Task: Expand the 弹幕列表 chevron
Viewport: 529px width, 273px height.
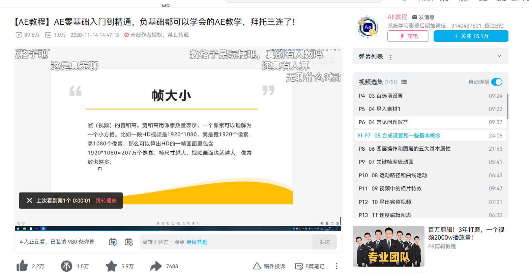Action: [x=499, y=56]
